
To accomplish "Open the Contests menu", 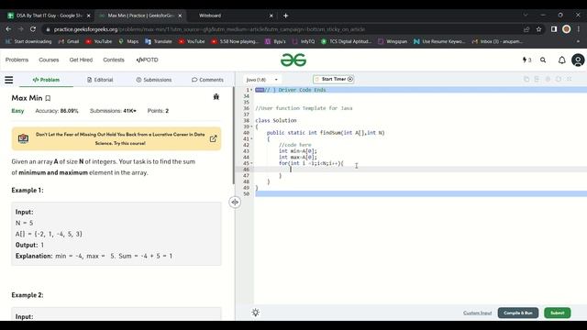I will click(114, 60).
